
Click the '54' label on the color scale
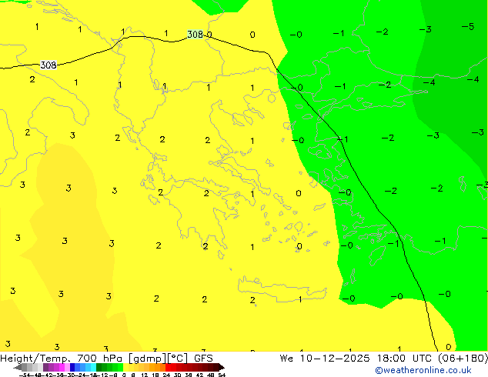[x=222, y=375]
